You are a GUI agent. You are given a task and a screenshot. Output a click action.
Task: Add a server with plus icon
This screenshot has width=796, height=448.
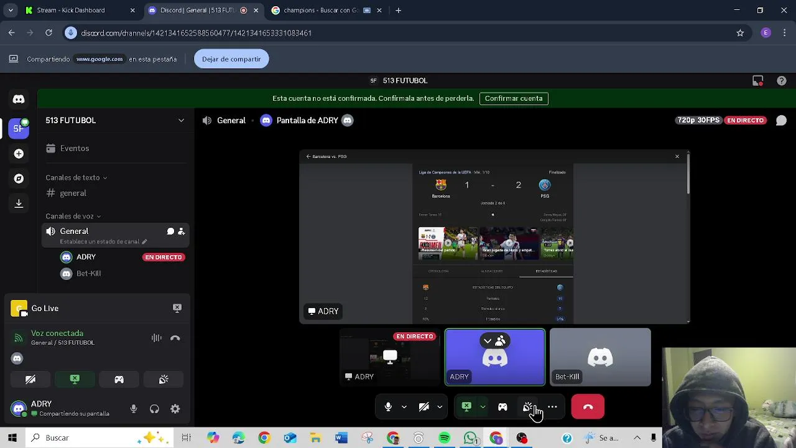pyautogui.click(x=19, y=154)
